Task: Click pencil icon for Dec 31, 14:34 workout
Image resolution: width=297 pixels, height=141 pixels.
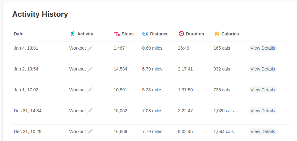Action: 90,111
